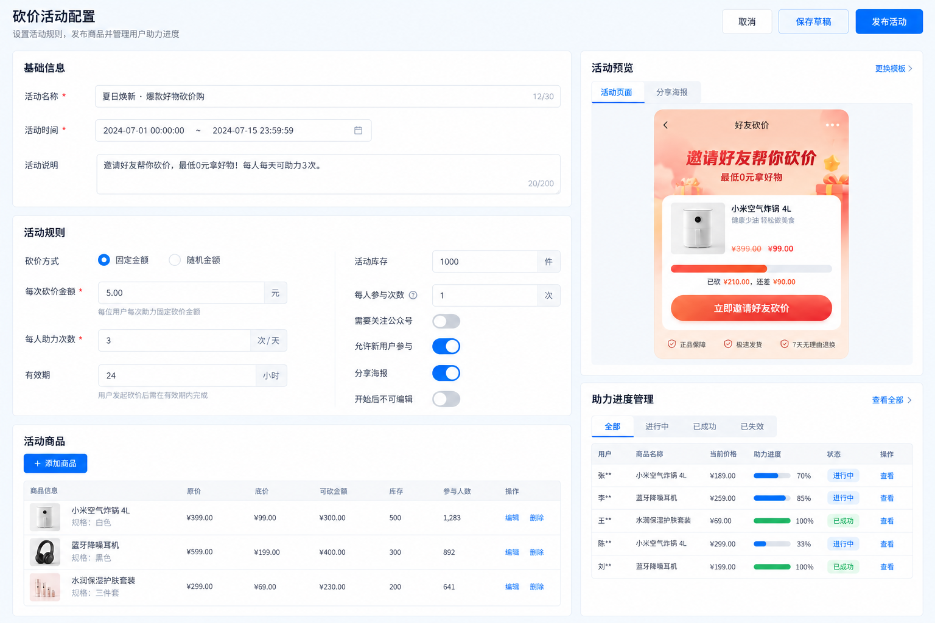Screen dimensions: 935x623
Task: Select the 全部 progress tab
Action: tap(612, 426)
